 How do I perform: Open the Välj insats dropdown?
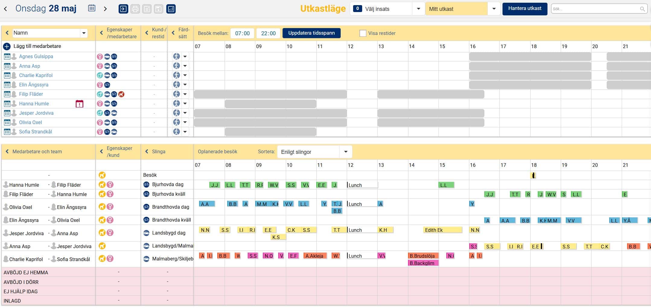418,9
